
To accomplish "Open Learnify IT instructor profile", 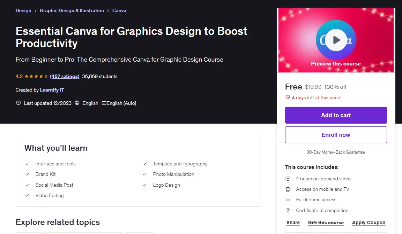I will tap(52, 90).
